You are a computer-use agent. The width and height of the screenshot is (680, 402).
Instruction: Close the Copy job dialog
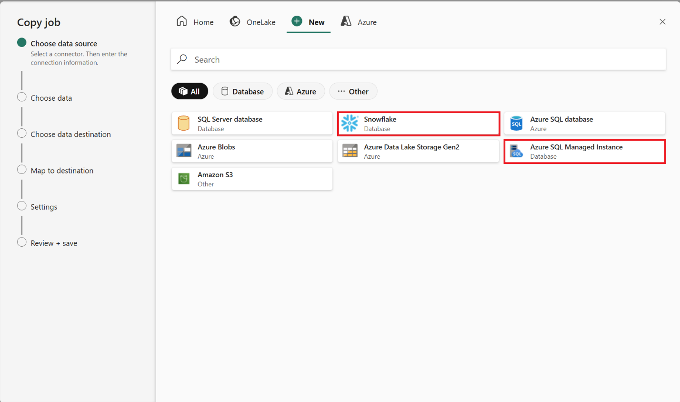(662, 22)
